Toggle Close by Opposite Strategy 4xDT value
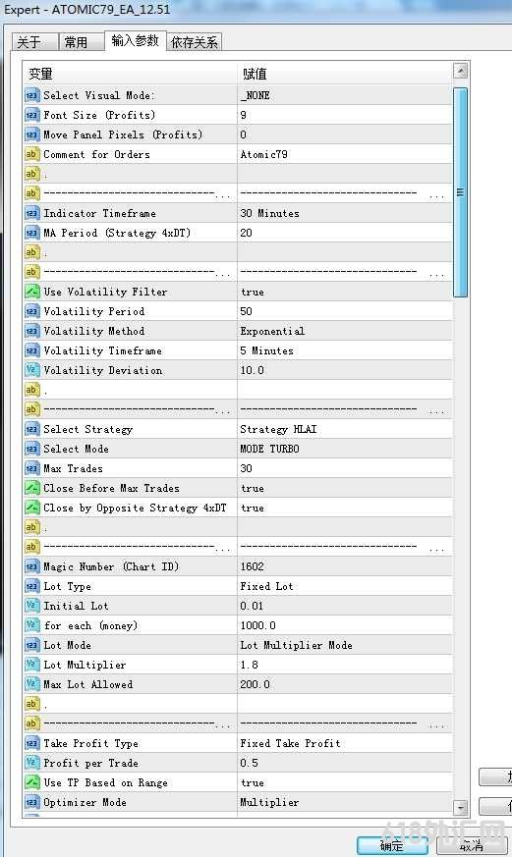512x857 pixels. coord(345,508)
